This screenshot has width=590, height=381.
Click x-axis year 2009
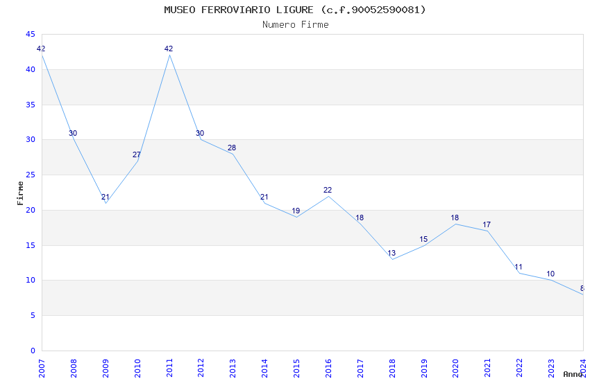tap(106, 369)
